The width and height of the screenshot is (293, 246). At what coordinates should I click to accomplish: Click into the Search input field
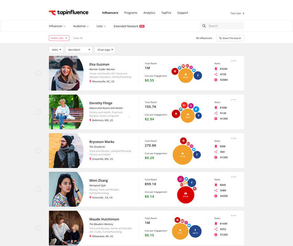(225, 26)
